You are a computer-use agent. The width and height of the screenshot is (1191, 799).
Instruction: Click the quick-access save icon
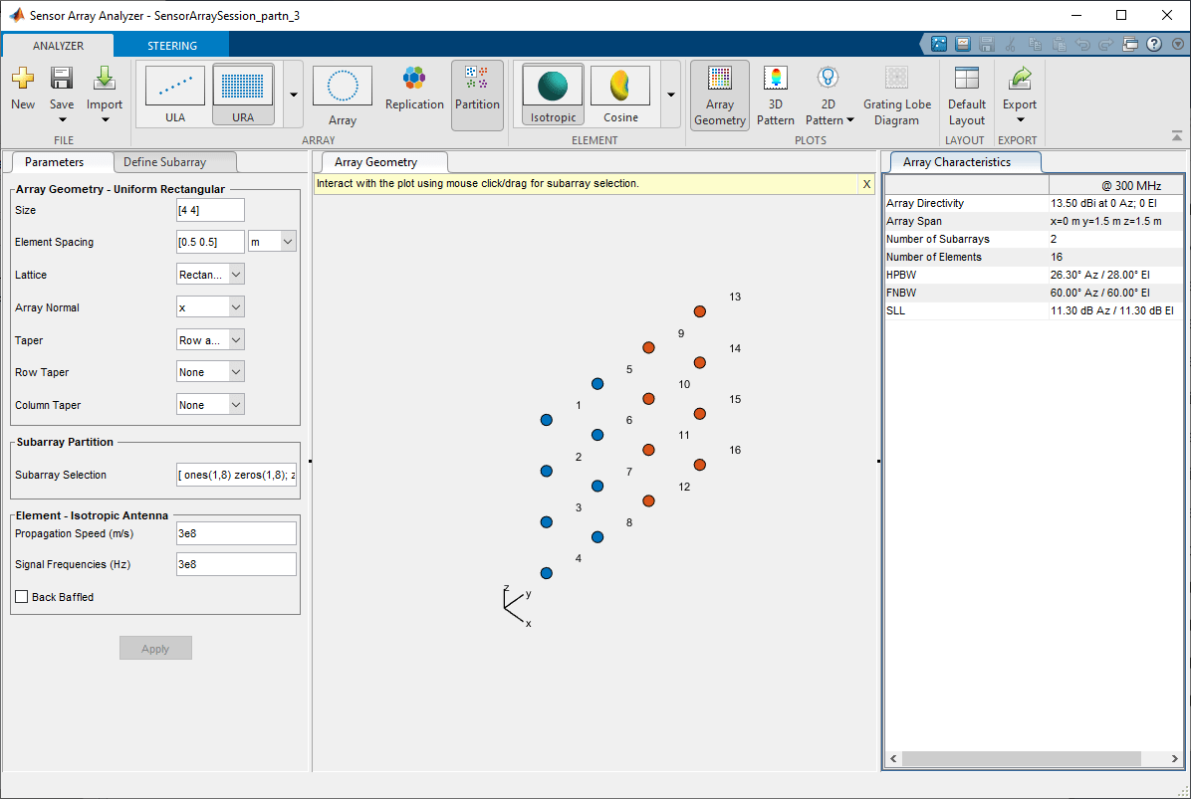pos(987,44)
